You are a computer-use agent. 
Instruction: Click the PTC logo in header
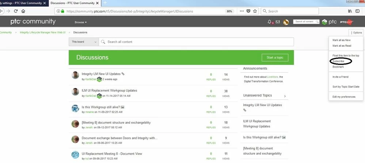click(329, 22)
